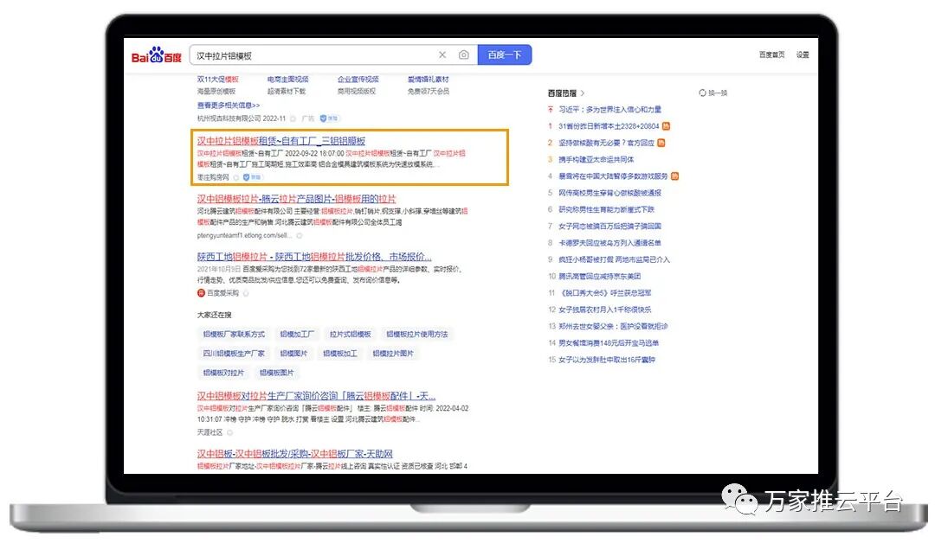
Task: Click 杭州视吉科技有限公司 advertiser text
Action: tap(229, 118)
